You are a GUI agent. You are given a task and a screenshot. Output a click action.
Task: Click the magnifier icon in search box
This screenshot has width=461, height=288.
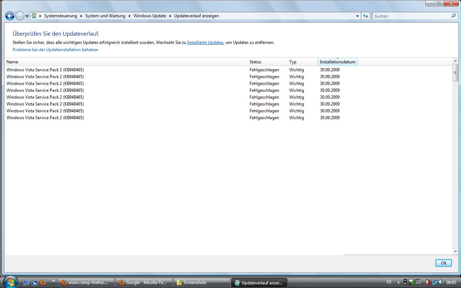point(454,16)
